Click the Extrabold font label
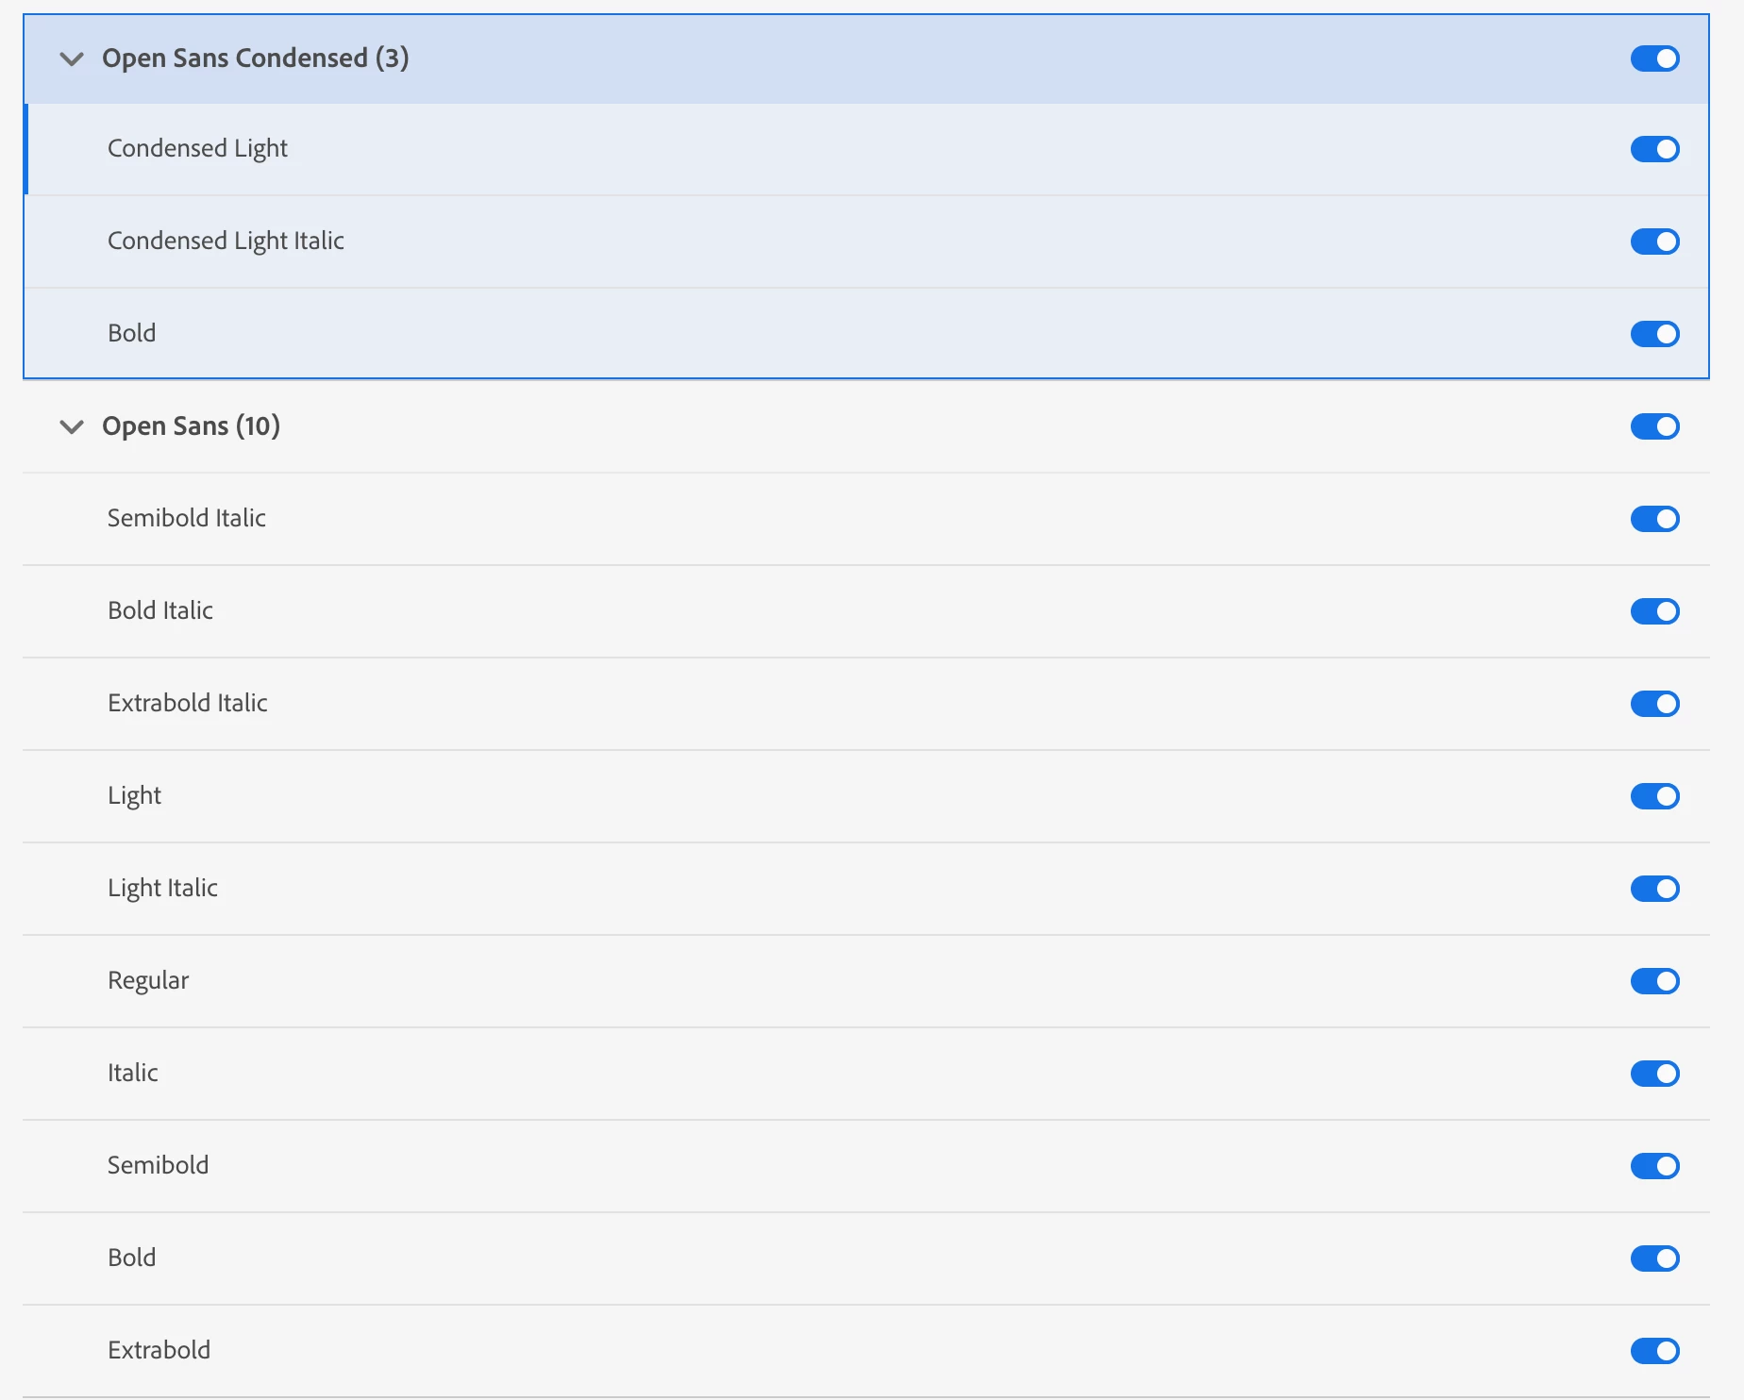This screenshot has height=1400, width=1744. (159, 1350)
